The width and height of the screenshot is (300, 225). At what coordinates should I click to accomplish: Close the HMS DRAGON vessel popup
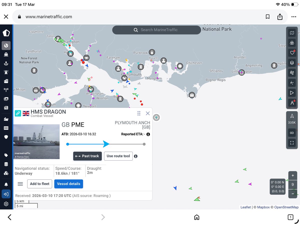tap(148, 113)
